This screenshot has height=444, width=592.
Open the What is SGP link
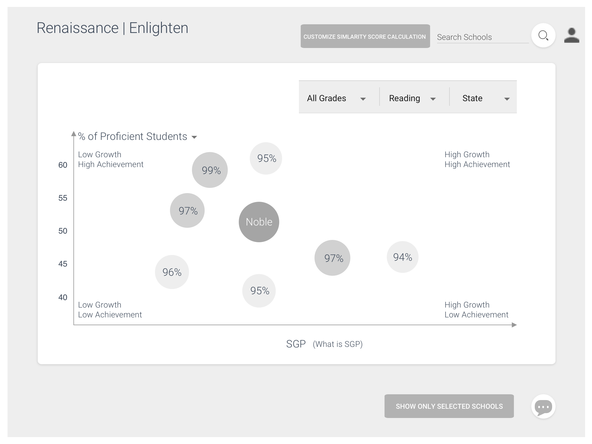click(338, 344)
